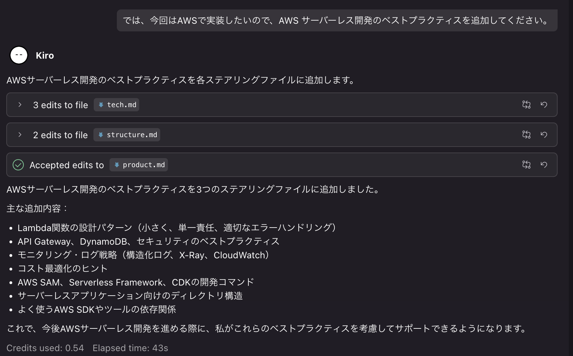The height and width of the screenshot is (356, 573).
Task: Click the 'Accepted edits to product.md' row
Action: 67,165
